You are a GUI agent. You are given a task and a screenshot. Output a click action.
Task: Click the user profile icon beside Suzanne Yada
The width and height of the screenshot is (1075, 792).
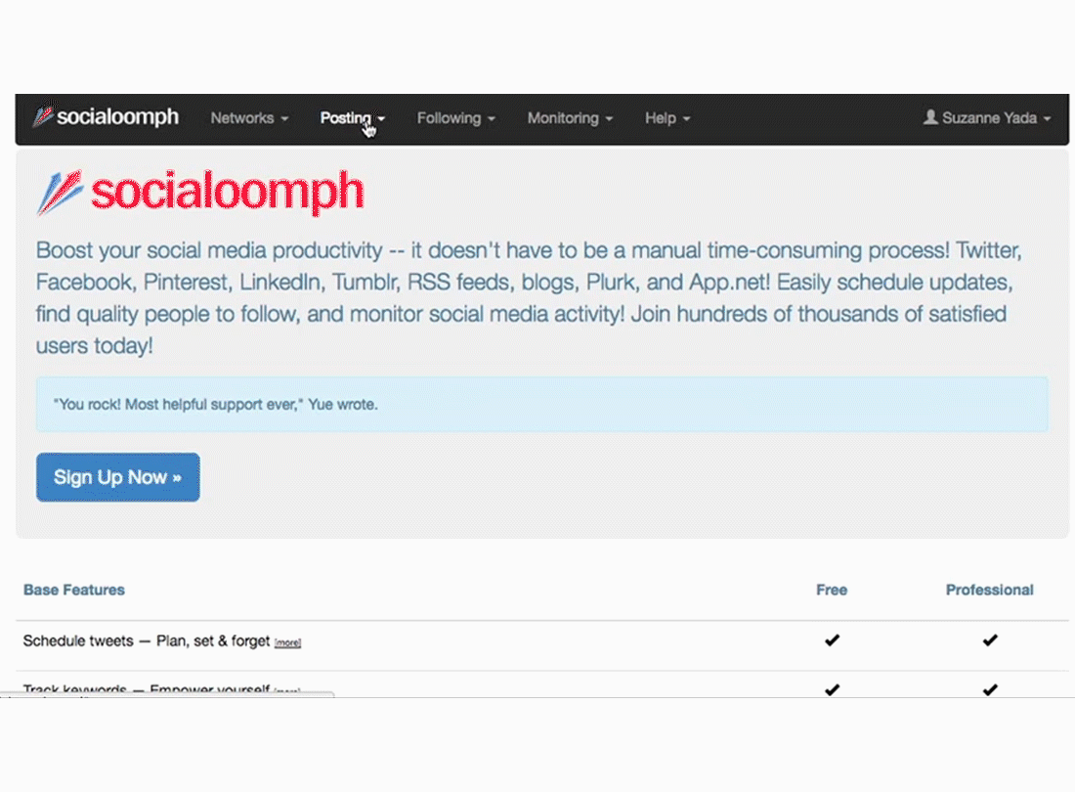930,117
